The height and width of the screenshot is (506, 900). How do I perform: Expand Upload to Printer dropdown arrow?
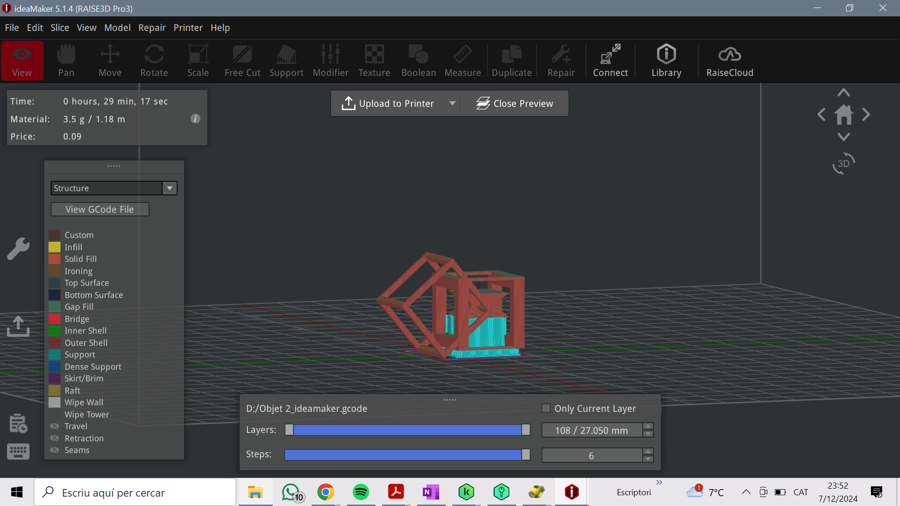pos(452,103)
